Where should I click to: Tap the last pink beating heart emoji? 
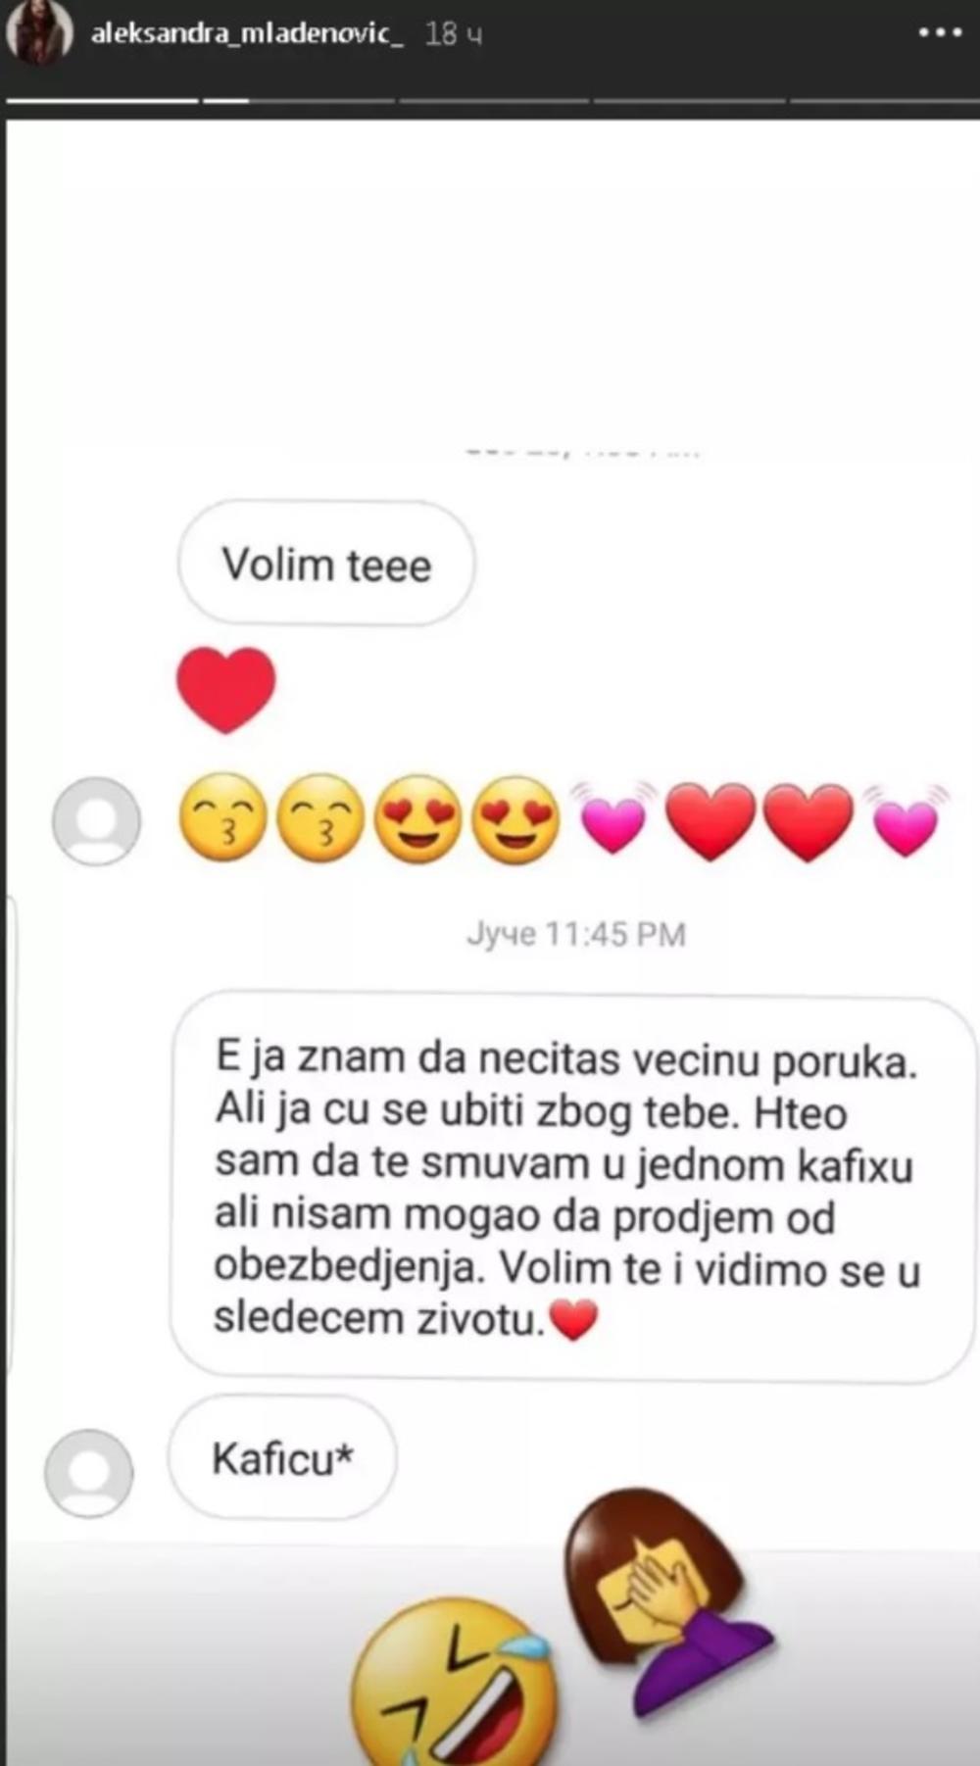(x=906, y=819)
